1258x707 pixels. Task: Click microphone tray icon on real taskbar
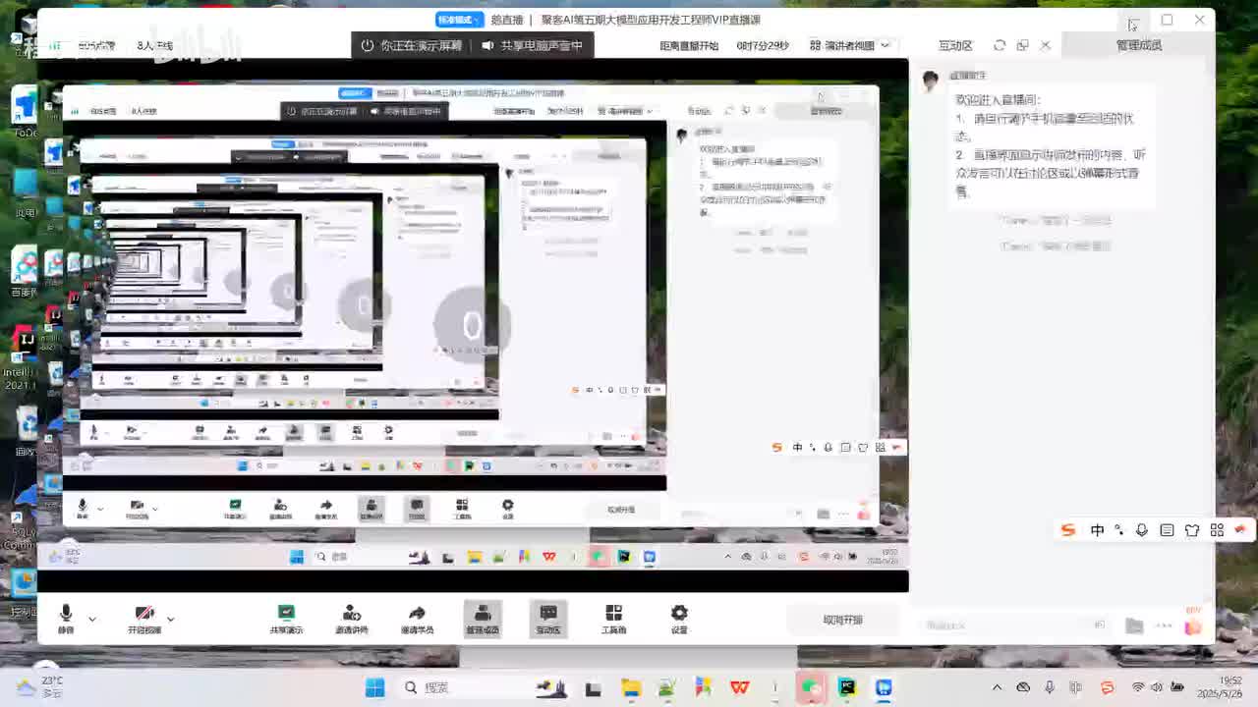(1050, 687)
